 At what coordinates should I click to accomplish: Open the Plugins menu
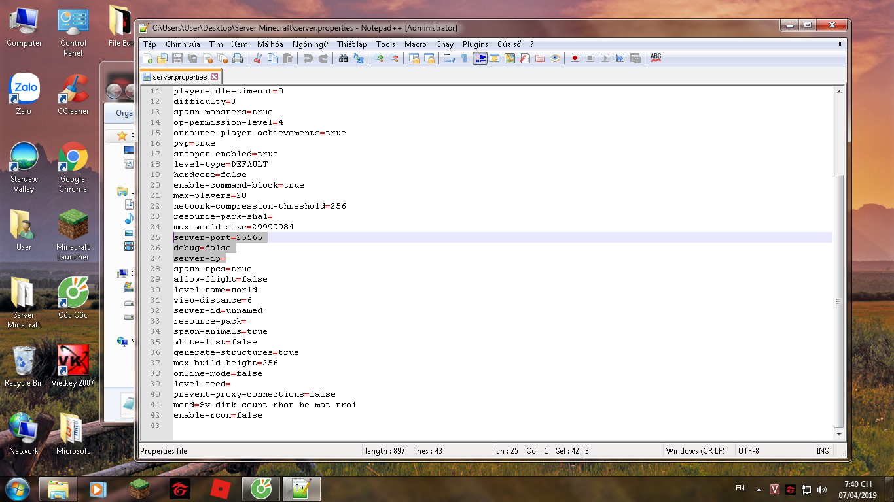[x=475, y=44]
